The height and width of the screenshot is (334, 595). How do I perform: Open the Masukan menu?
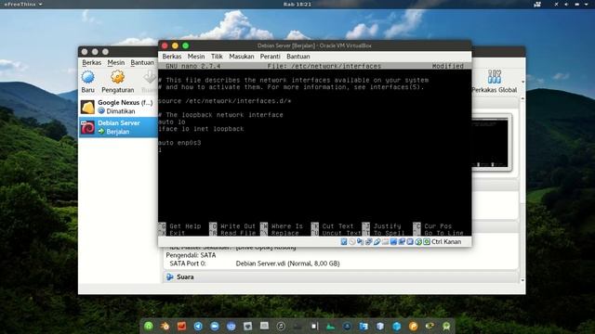[242, 57]
